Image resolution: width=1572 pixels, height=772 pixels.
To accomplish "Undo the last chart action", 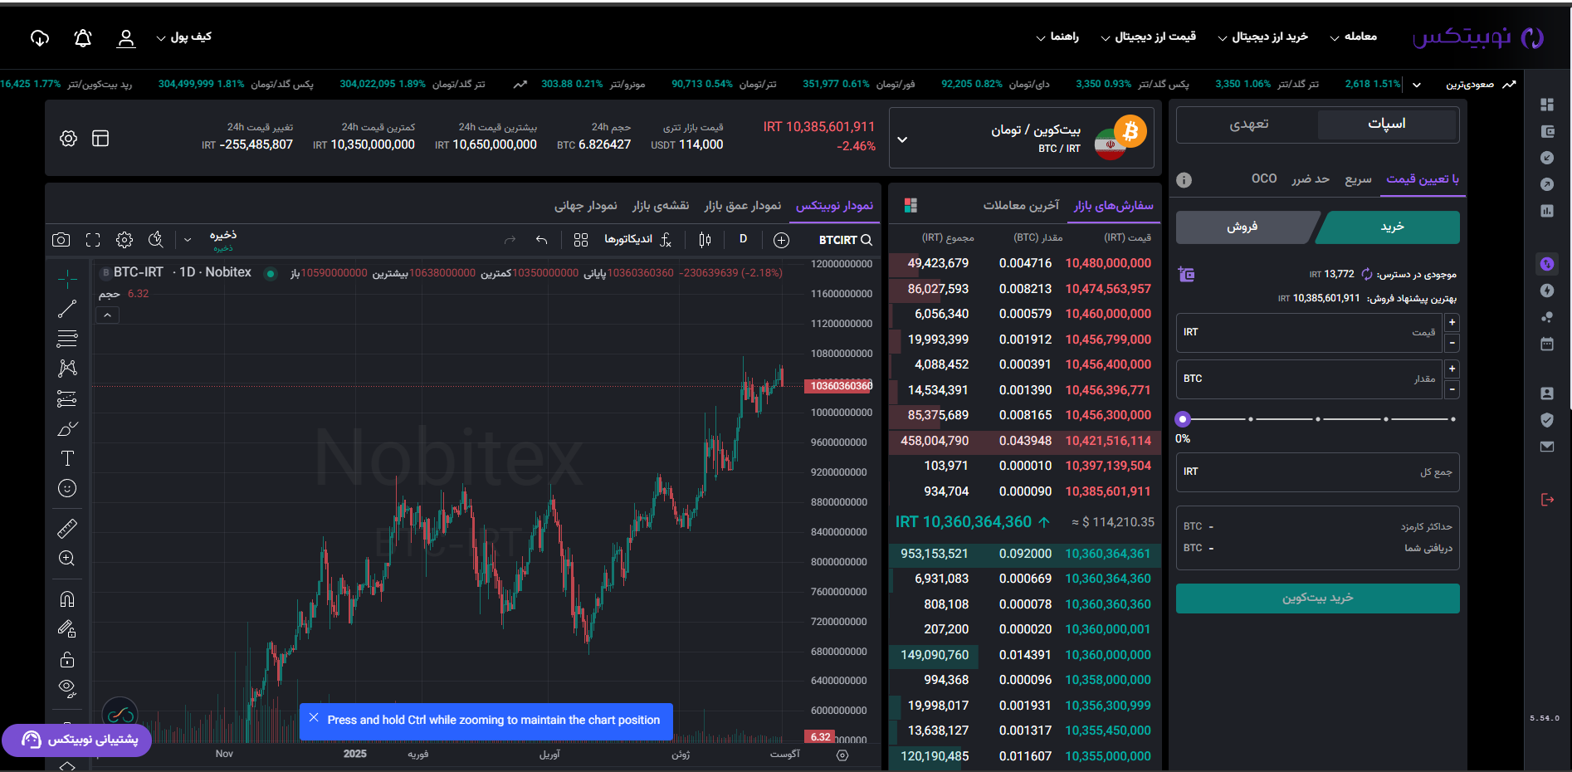I will (542, 240).
